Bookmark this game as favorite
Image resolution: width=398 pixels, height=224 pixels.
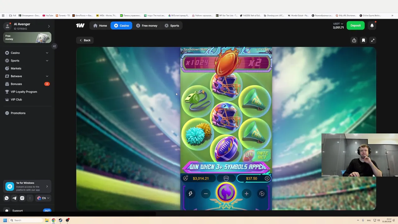pos(363,40)
